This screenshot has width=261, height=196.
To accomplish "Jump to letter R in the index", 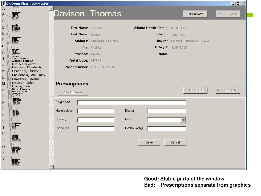I will click(3, 115).
